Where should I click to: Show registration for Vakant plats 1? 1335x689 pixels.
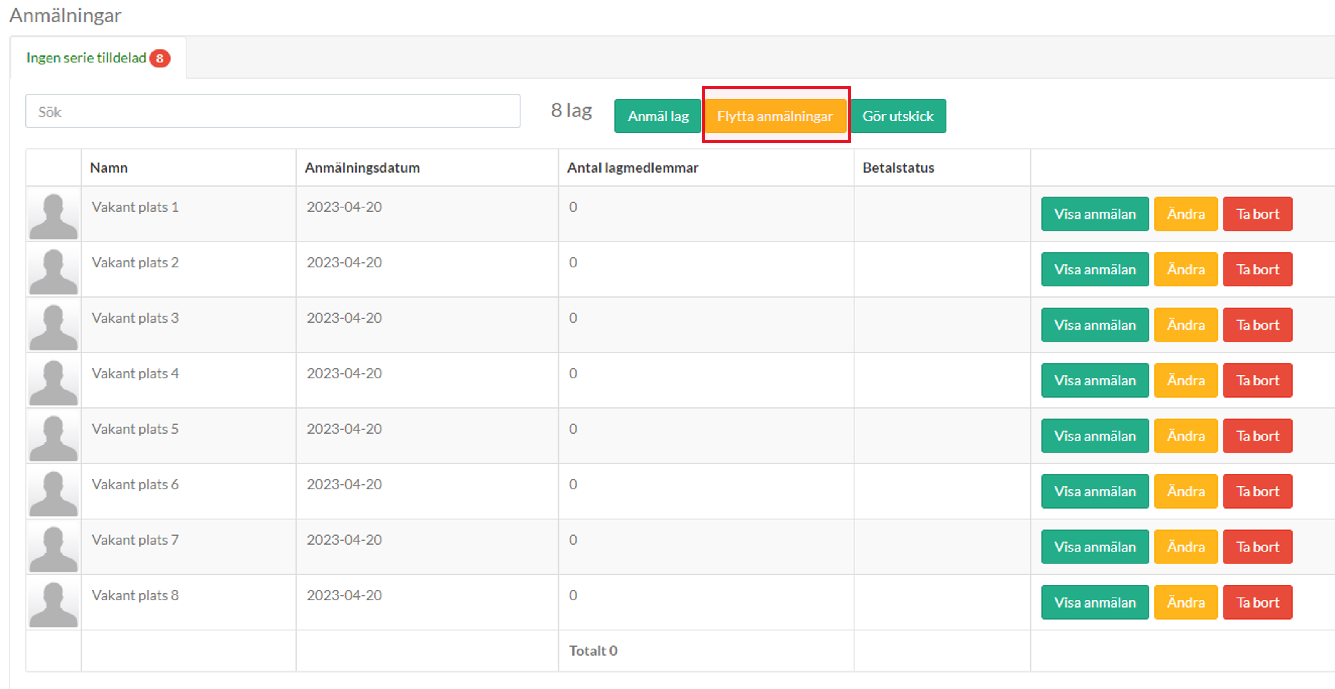pyautogui.click(x=1095, y=214)
